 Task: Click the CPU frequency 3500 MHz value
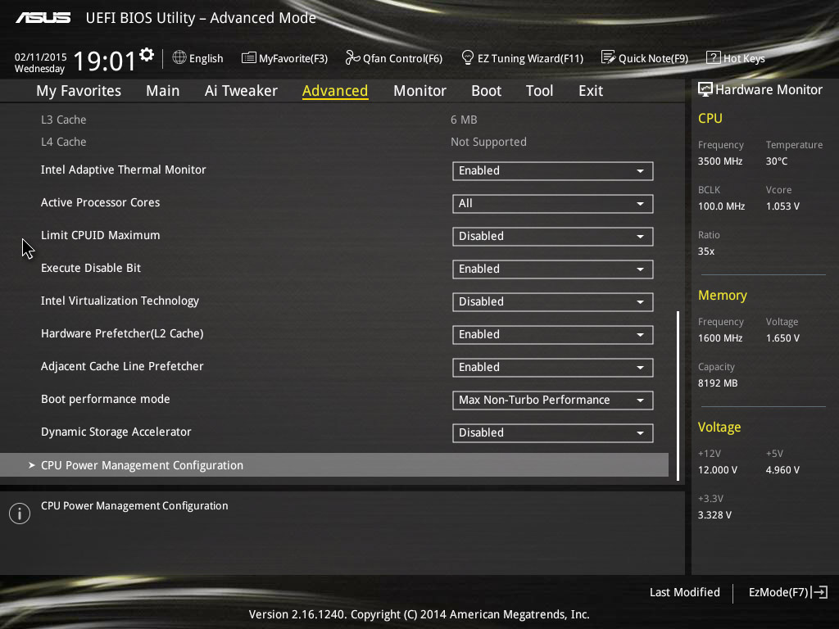719,161
